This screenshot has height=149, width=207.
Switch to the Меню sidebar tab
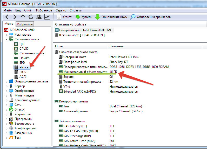click(9, 24)
